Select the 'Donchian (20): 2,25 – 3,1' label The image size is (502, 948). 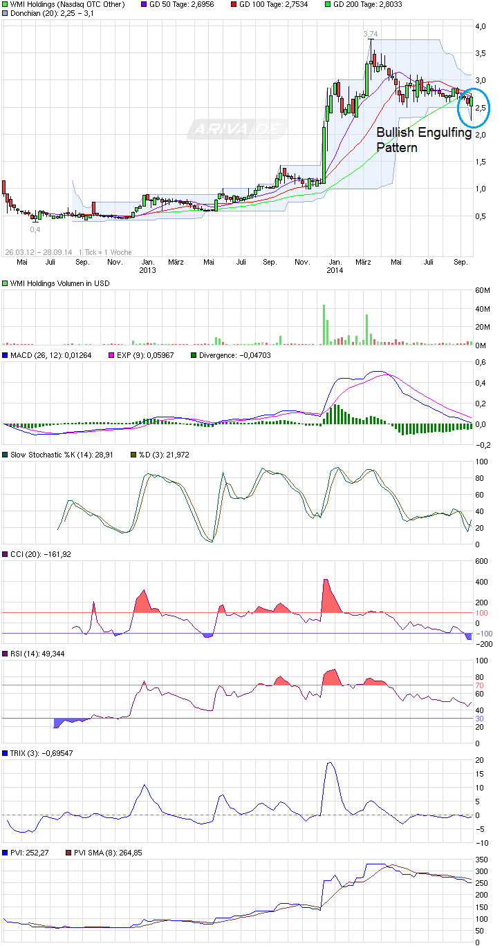[x=51, y=13]
